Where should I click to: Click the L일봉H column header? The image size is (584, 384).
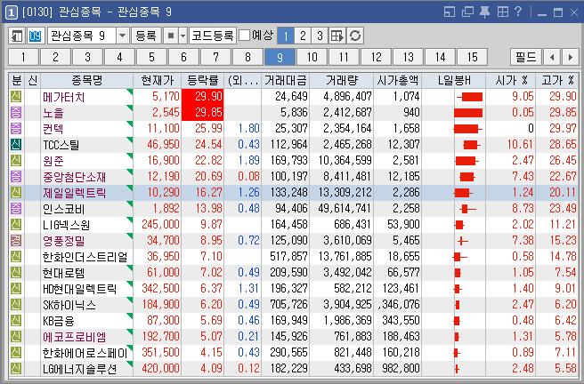tap(454, 80)
